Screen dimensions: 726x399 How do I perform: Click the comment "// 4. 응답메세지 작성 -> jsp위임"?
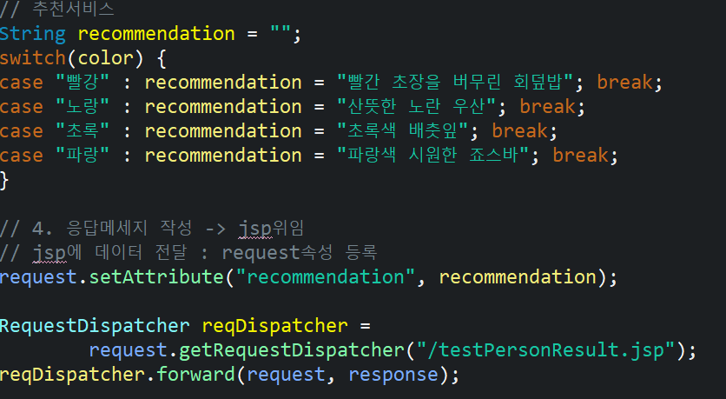pos(152,229)
